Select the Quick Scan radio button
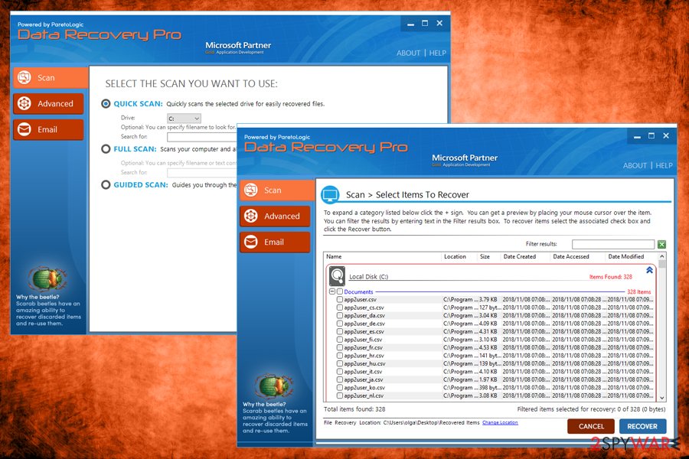689x459 pixels. (106, 104)
